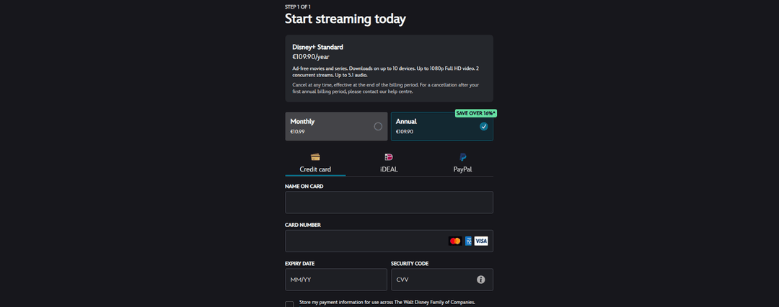Viewport: 779px width, 307px height.
Task: Click the Disney+ Standard plan summary heading
Action: (317, 47)
